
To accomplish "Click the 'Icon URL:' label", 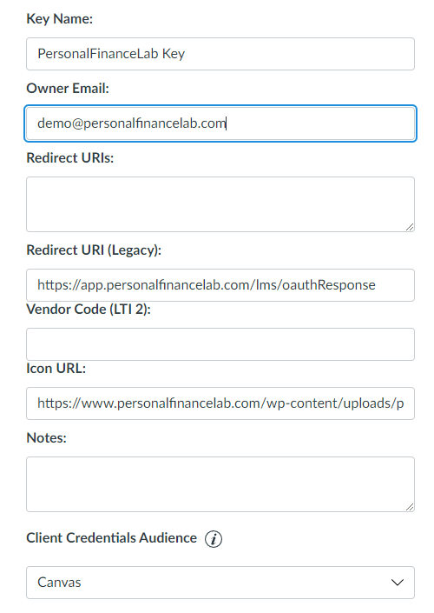I will (56, 369).
